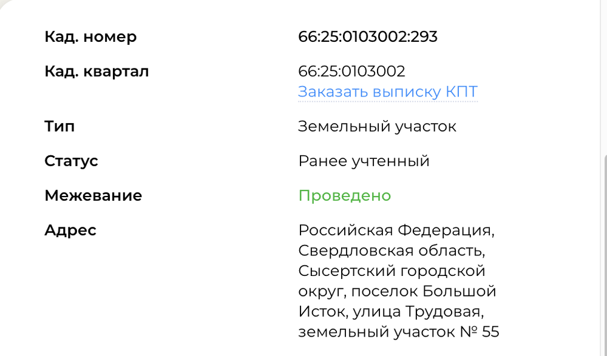Click the word Исток in the address
Viewport: 607px width, 356px height.
click(322, 312)
